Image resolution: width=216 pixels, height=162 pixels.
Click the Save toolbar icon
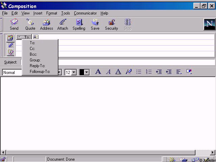click(x=95, y=24)
